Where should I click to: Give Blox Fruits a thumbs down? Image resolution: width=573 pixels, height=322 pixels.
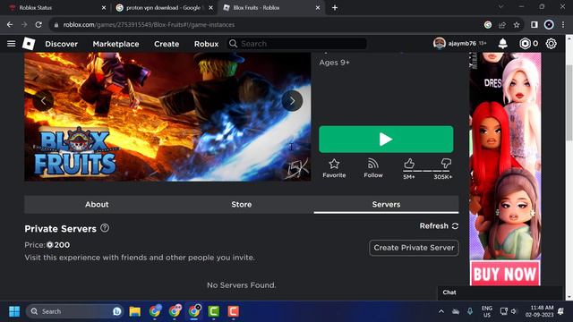tap(446, 164)
